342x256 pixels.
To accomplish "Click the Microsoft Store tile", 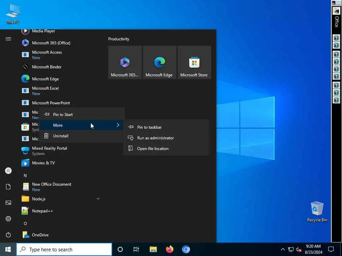I will (x=194, y=62).
